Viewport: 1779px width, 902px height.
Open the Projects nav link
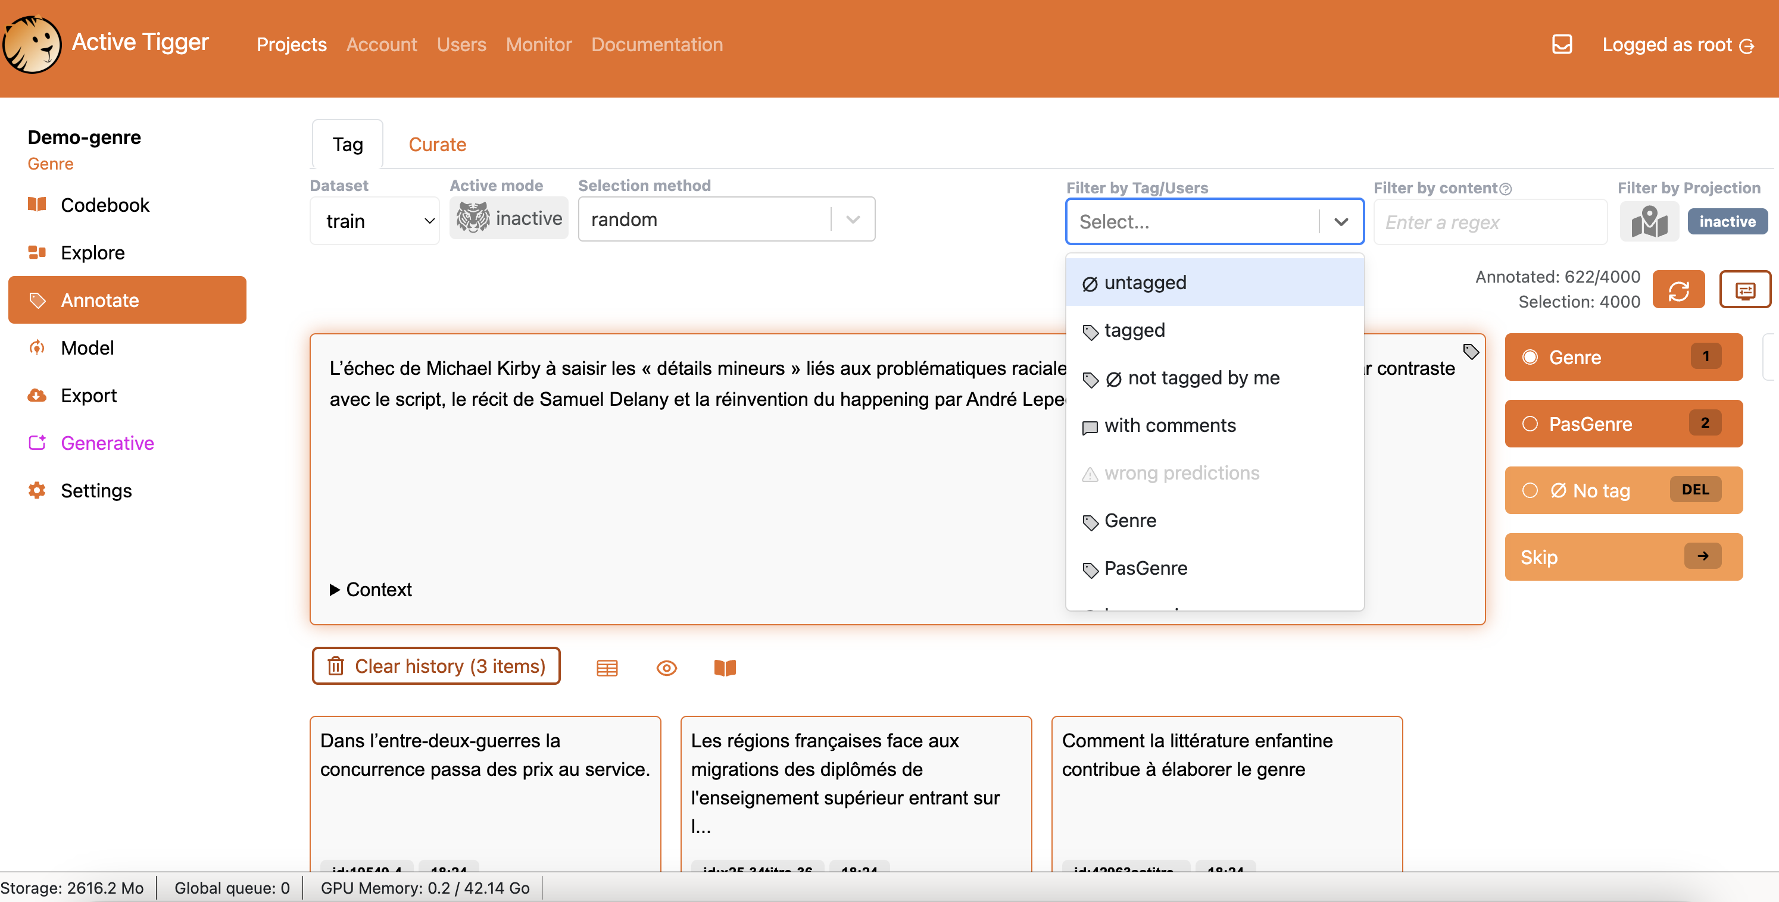click(x=291, y=44)
